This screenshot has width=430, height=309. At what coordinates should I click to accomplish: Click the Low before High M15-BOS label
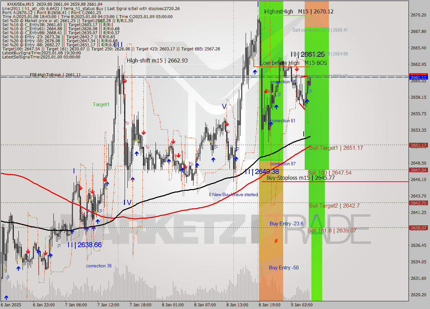(x=293, y=63)
